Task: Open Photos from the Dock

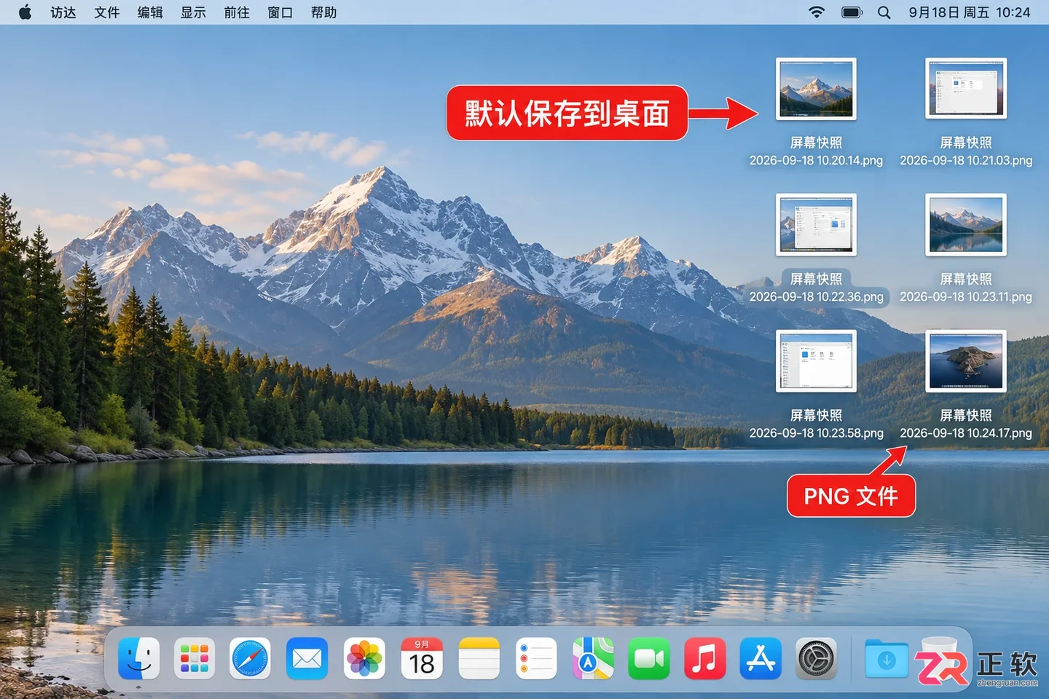Action: [364, 659]
